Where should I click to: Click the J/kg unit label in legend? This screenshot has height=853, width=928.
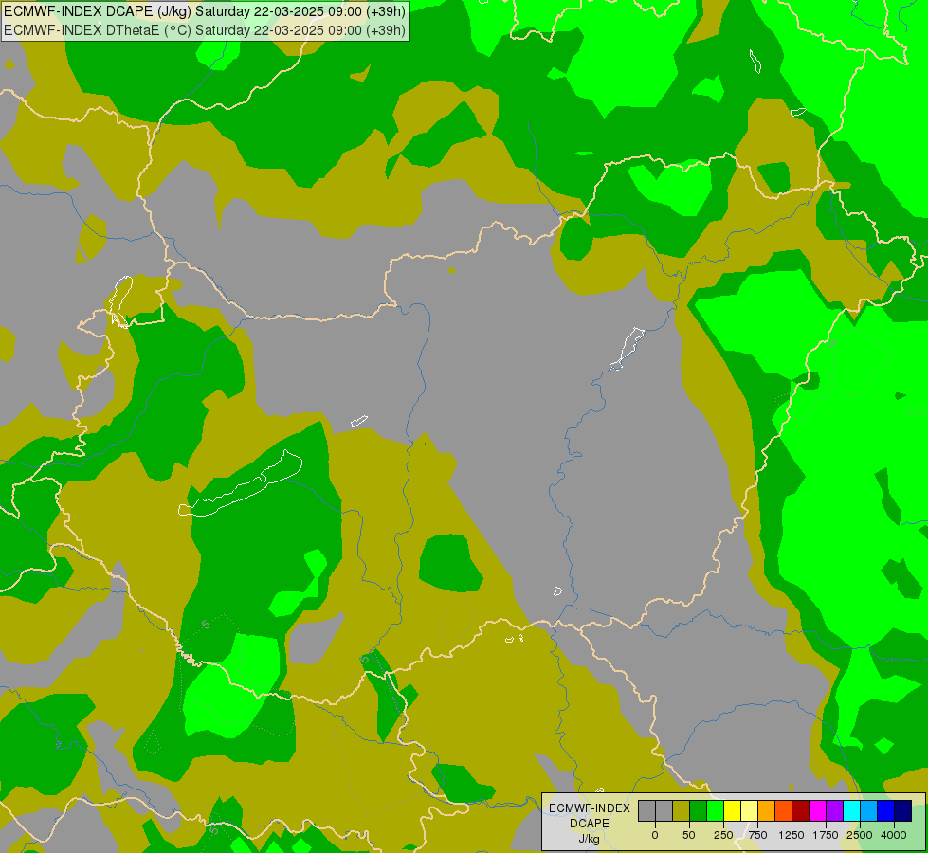(x=589, y=839)
